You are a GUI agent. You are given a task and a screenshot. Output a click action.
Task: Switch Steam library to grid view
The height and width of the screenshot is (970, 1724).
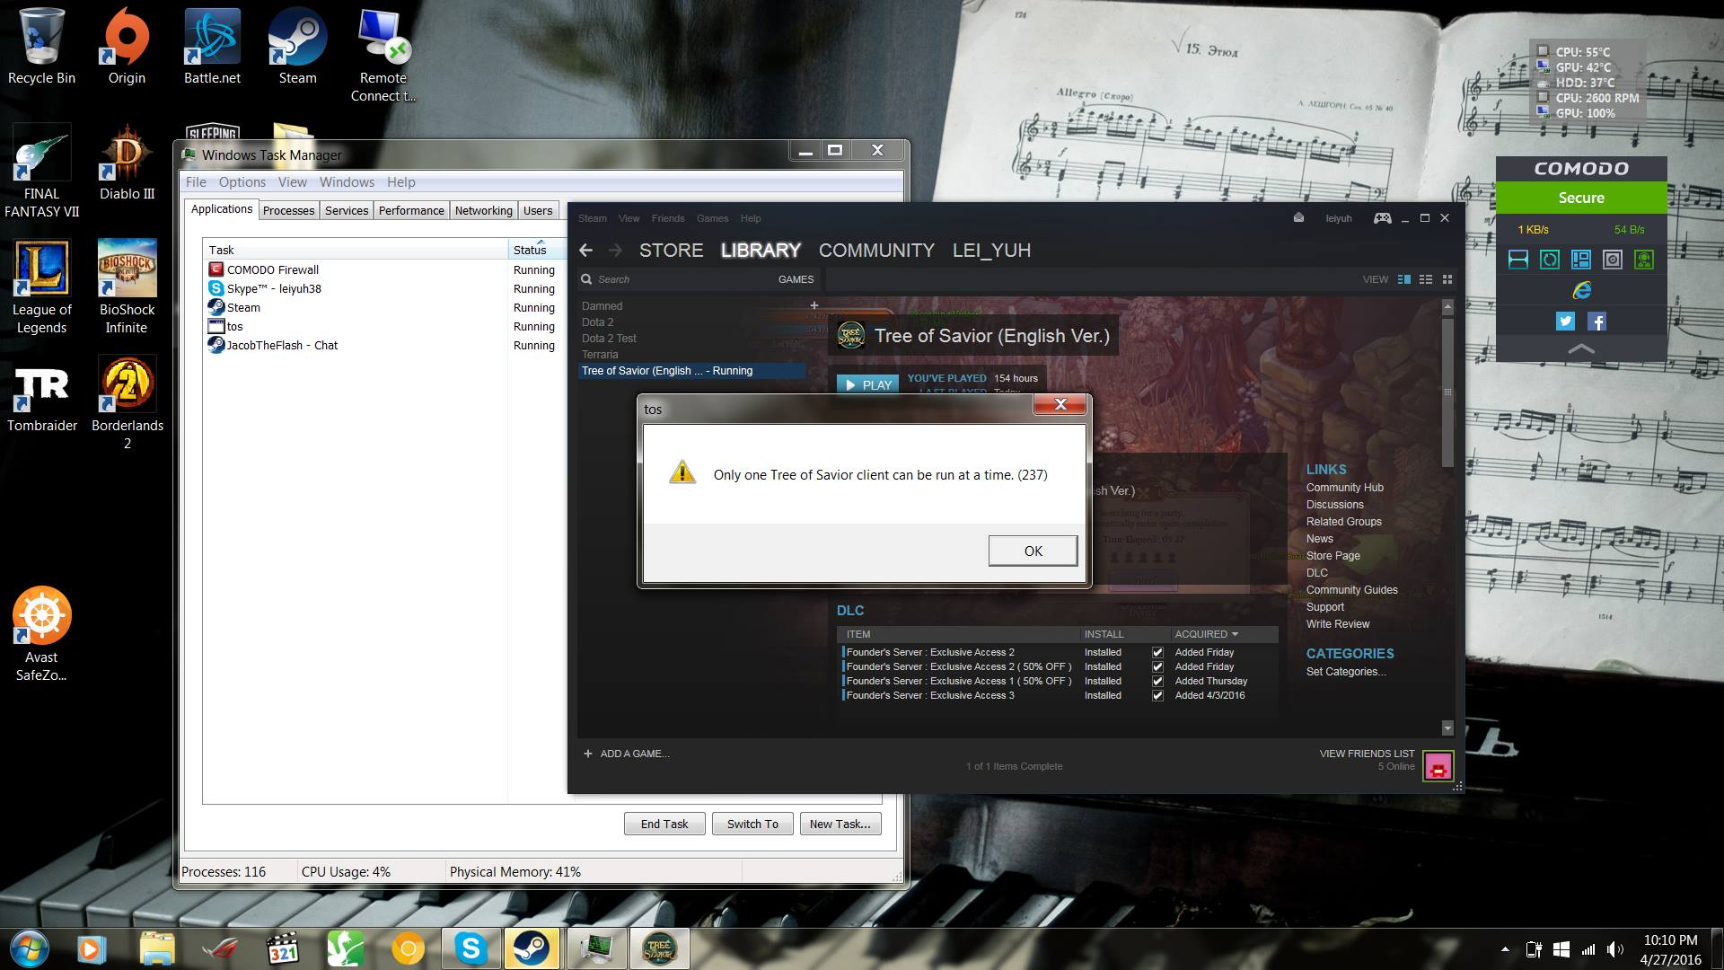pyautogui.click(x=1447, y=279)
